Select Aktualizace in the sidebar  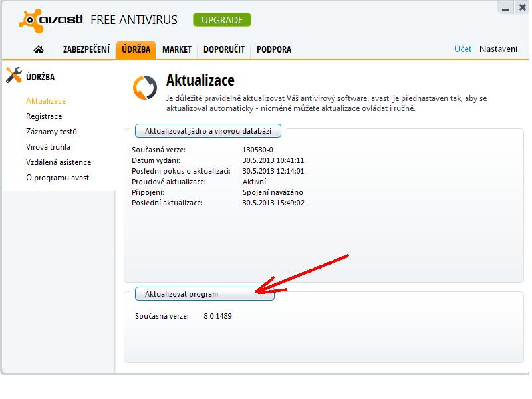[x=46, y=101]
